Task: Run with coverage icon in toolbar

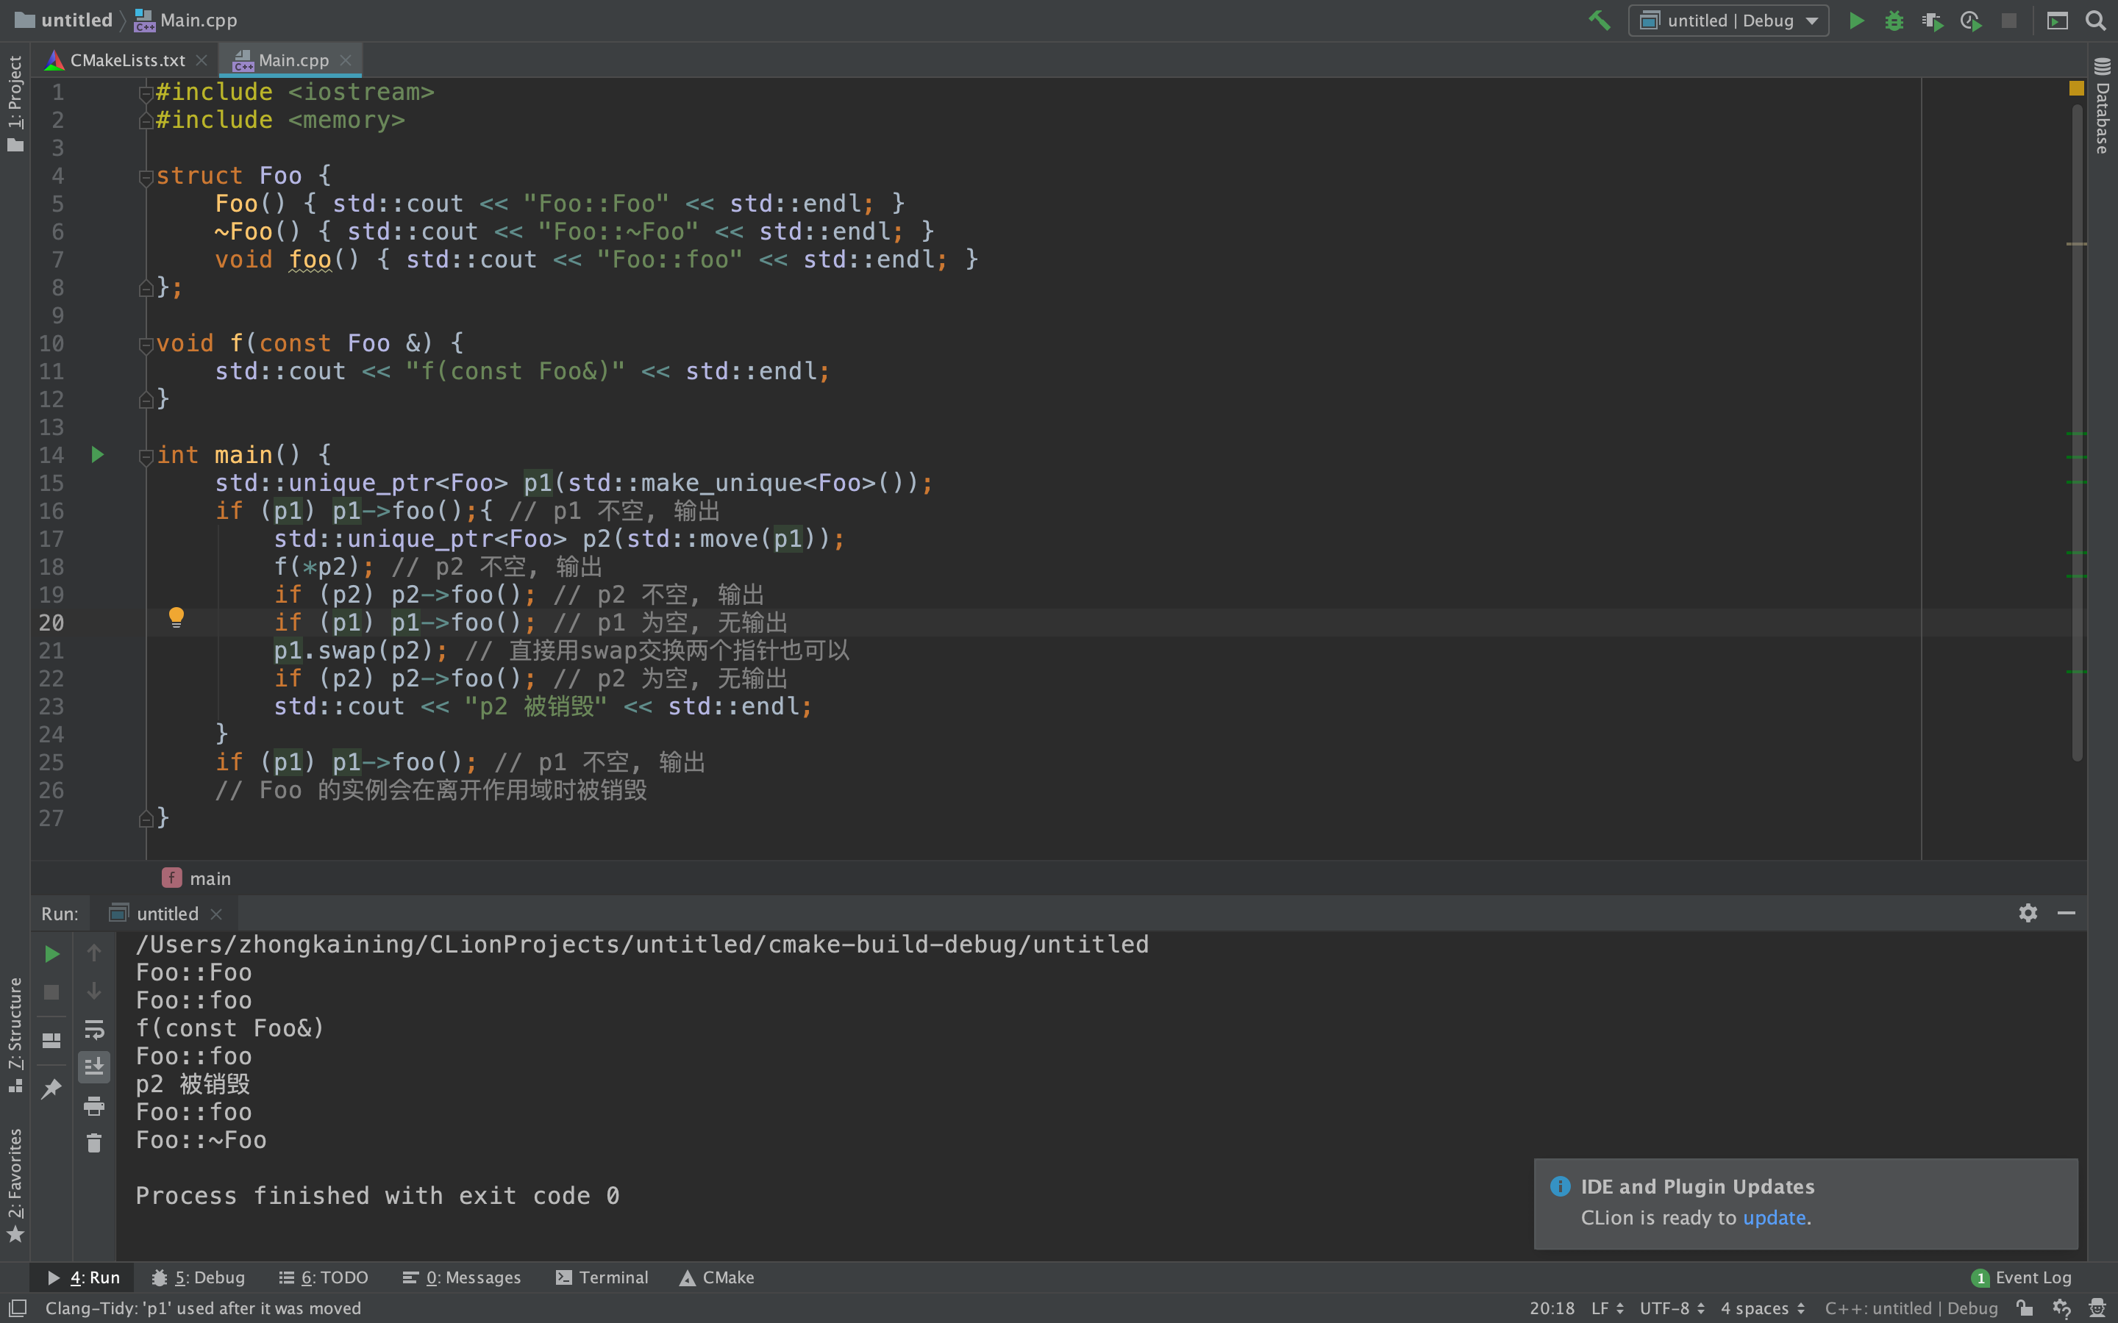Action: point(1933,20)
